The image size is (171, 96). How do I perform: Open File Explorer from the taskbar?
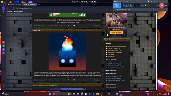97,94
